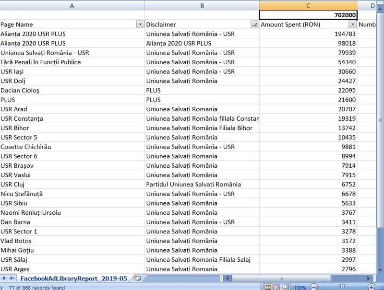Select the Vlad Botoș cell

[x=72, y=241]
